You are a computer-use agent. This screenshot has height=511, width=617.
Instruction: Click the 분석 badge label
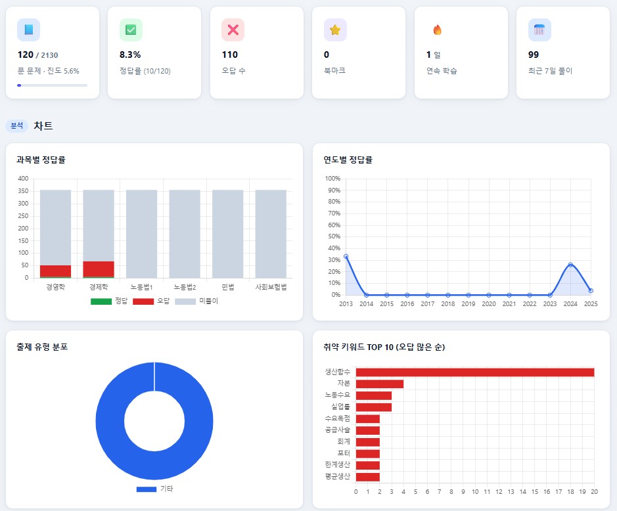coord(17,125)
